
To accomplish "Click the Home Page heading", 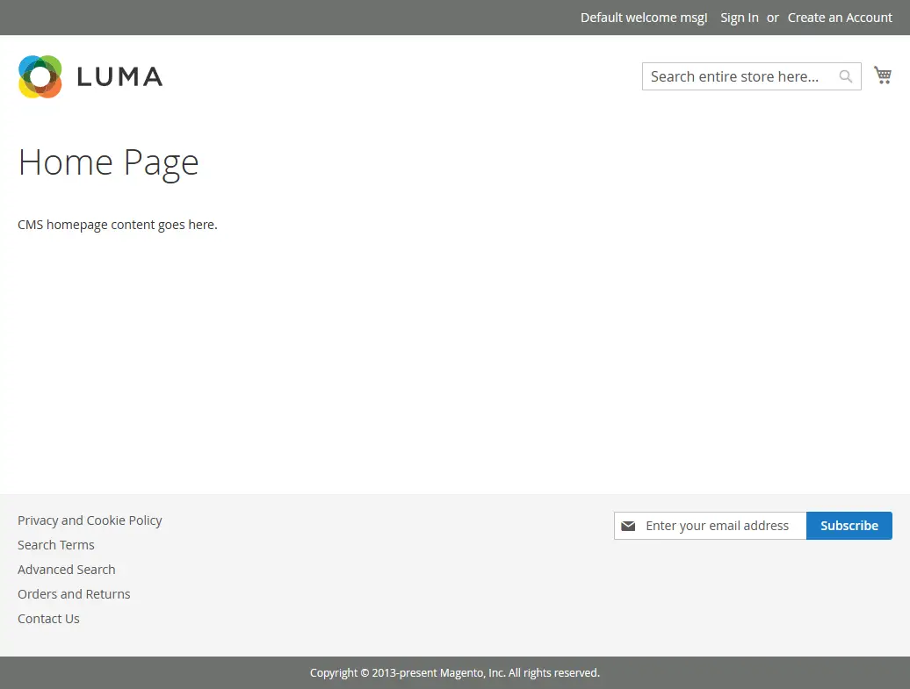I will (108, 161).
